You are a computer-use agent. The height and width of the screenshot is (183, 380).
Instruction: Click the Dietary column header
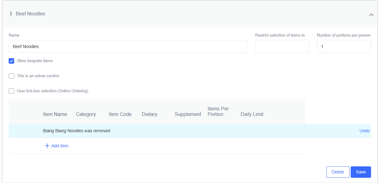pyautogui.click(x=149, y=114)
